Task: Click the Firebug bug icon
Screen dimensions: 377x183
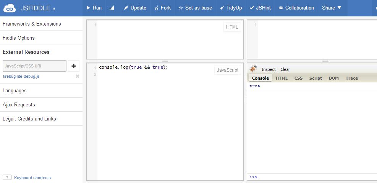Action: pyautogui.click(x=253, y=69)
